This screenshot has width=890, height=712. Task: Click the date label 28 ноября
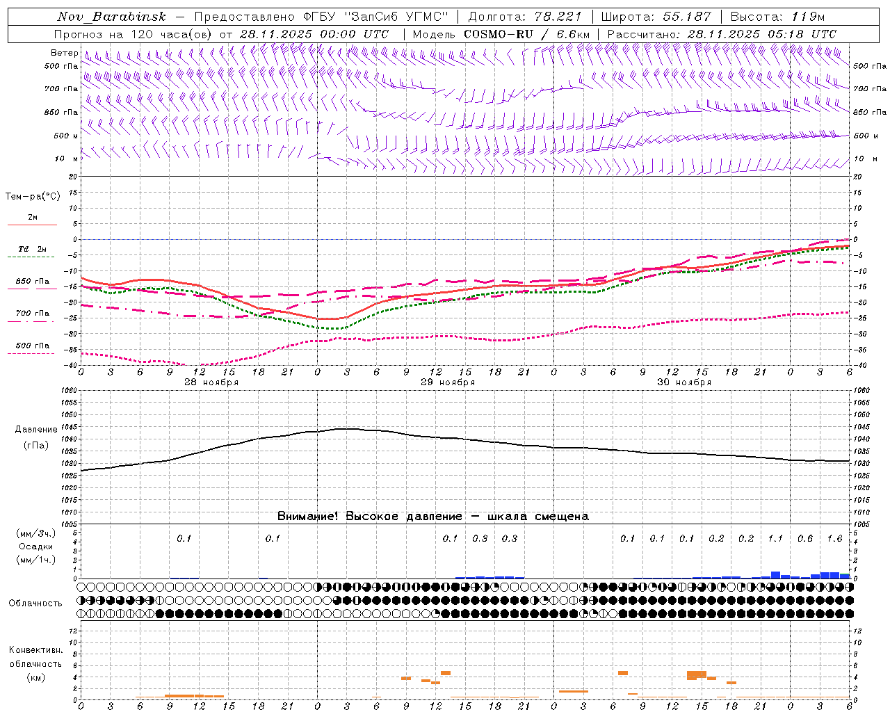click(211, 382)
